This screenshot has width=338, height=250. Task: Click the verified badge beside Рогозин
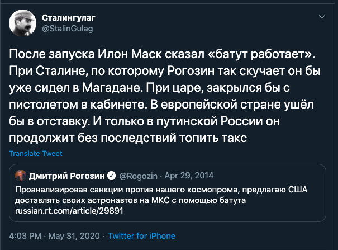pyautogui.click(x=111, y=176)
